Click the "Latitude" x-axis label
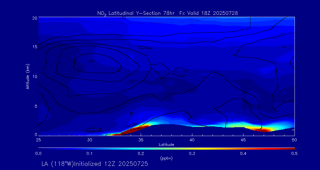Image resolution: width=320 pixels, height=170 pixels. (166, 145)
